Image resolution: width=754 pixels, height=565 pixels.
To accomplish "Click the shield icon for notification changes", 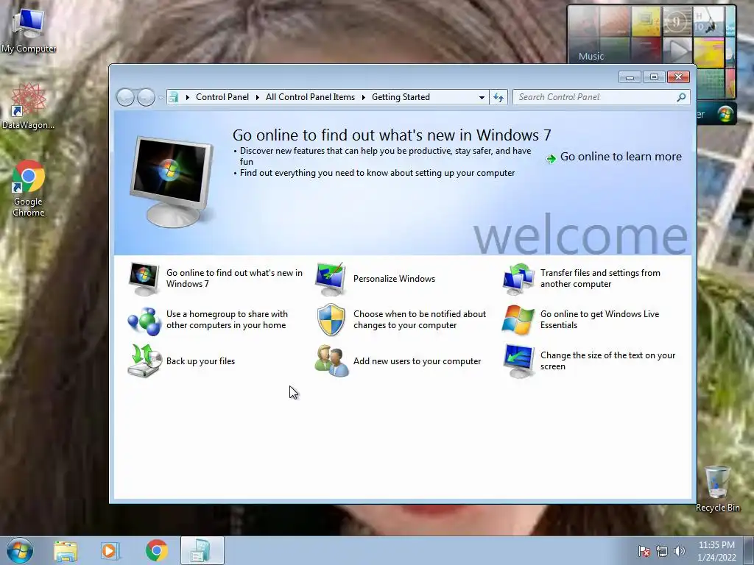I will point(331,319).
